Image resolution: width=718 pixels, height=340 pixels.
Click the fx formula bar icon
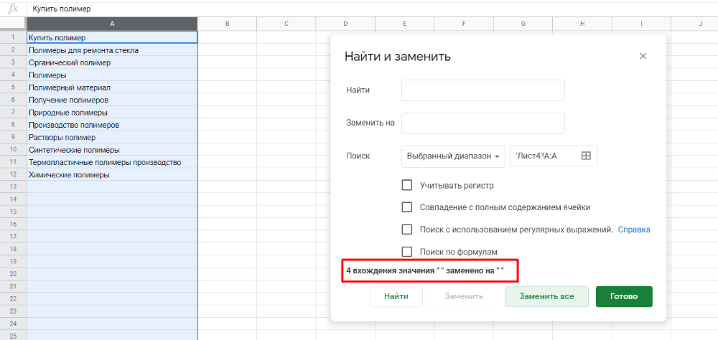click(x=13, y=8)
